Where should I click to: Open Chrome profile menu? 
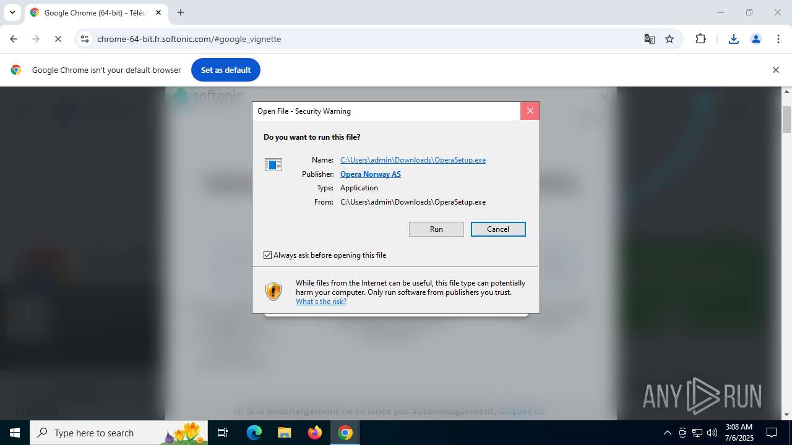tap(755, 39)
